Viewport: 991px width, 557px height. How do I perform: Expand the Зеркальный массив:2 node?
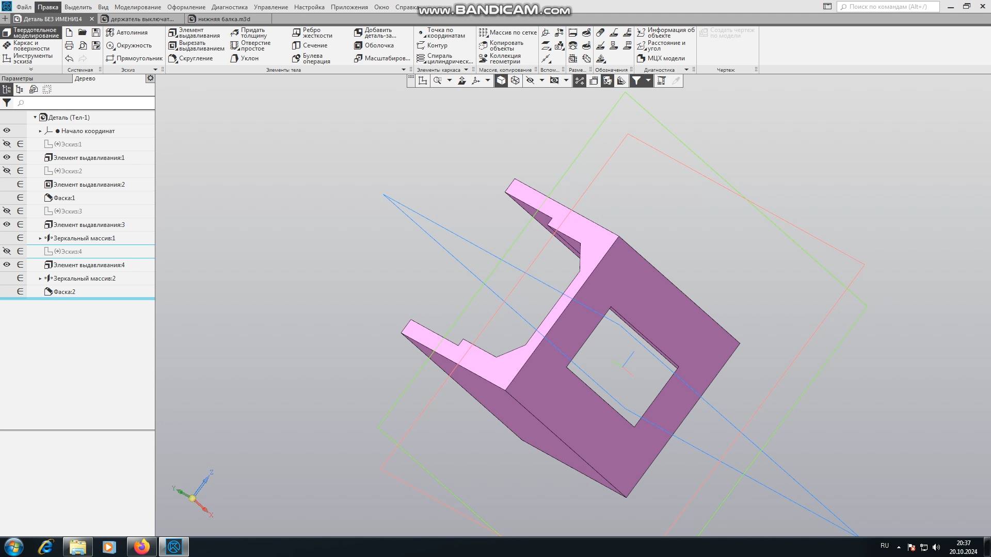pos(40,278)
